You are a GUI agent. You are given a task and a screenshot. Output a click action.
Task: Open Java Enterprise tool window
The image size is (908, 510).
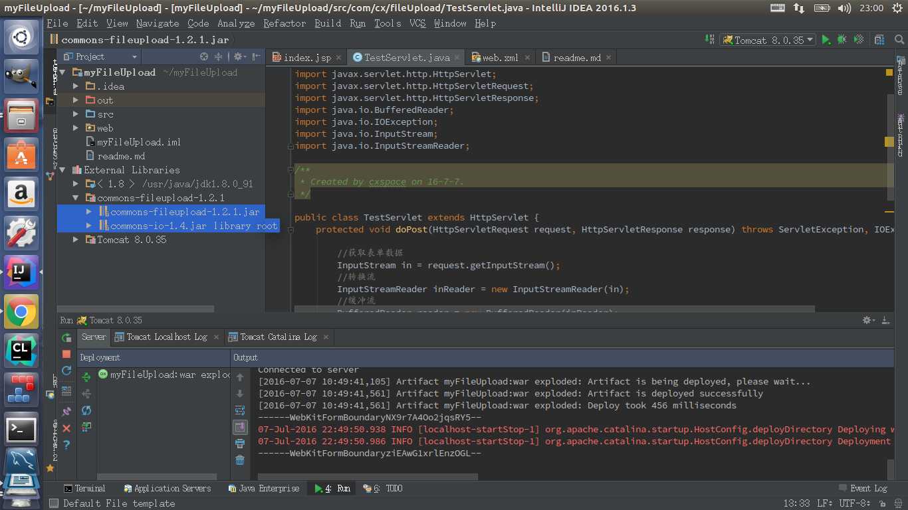click(263, 488)
